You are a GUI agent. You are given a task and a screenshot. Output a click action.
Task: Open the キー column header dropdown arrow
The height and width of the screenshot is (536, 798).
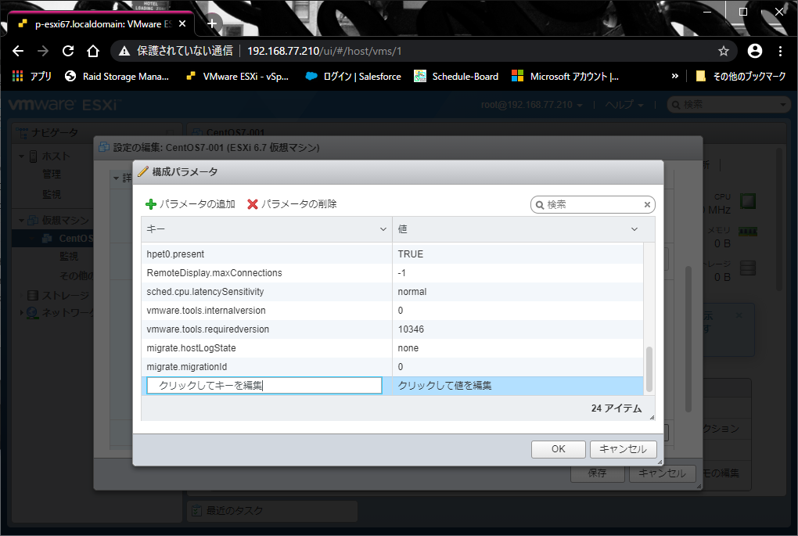tap(383, 229)
